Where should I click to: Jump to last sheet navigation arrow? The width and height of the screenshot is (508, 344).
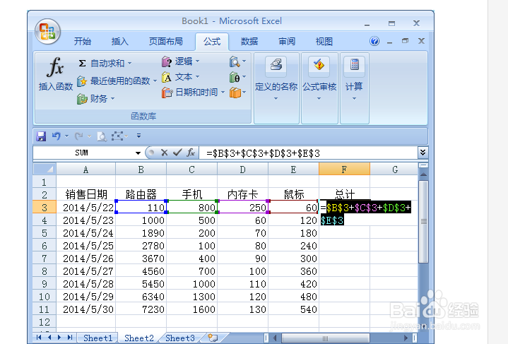pos(70,338)
